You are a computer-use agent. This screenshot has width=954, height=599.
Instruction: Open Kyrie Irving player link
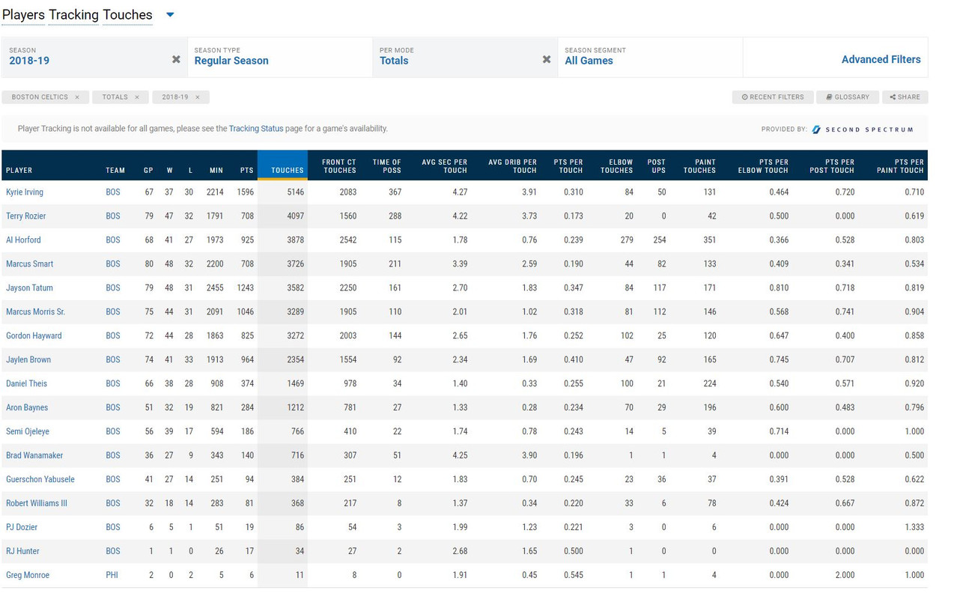[x=25, y=192]
